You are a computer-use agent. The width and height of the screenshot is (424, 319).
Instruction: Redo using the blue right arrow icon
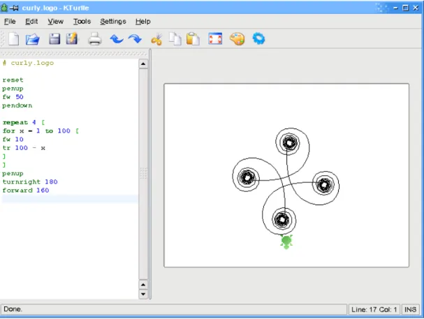(x=136, y=39)
